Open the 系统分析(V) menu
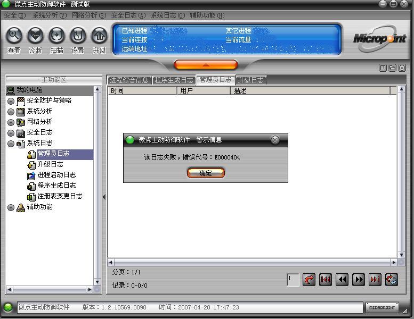The width and height of the screenshot is (414, 319). (x=50, y=15)
